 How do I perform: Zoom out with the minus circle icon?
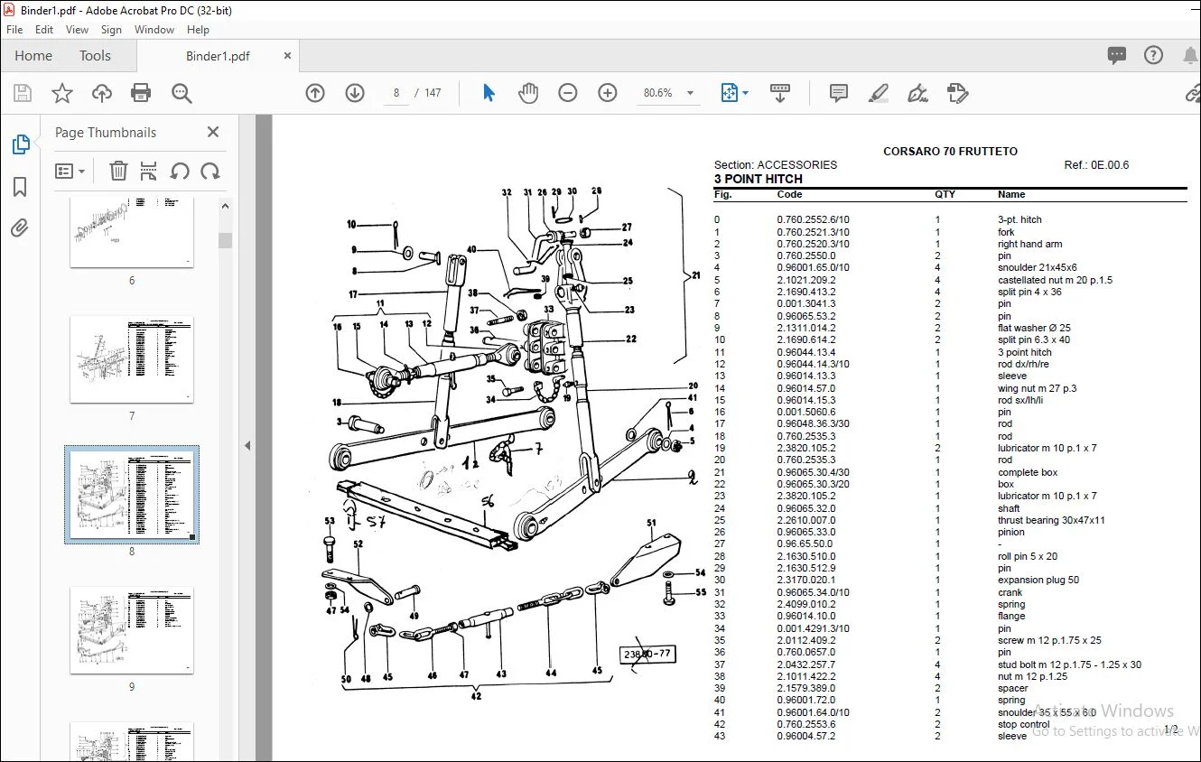(x=568, y=93)
